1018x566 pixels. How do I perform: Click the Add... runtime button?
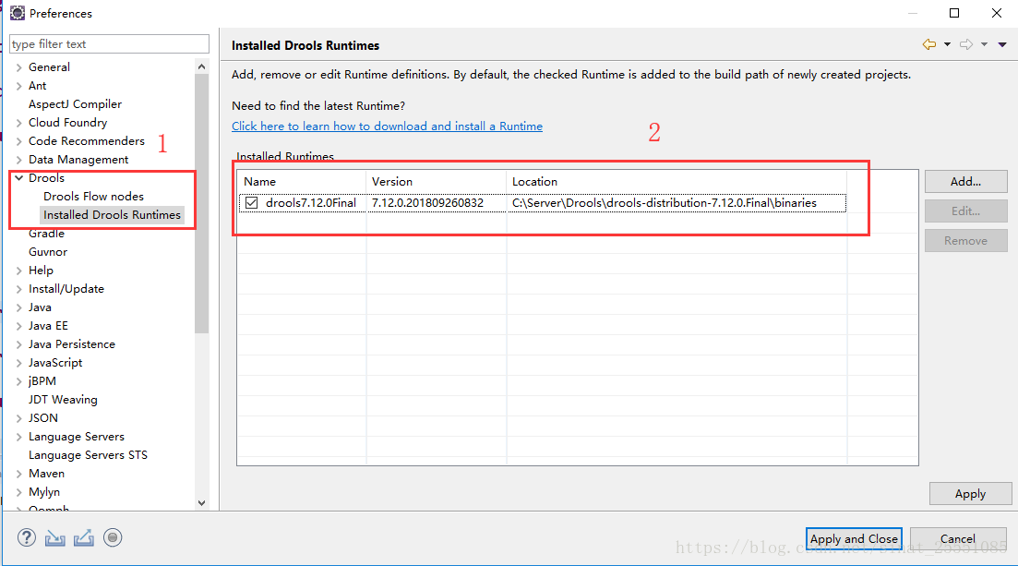click(965, 181)
